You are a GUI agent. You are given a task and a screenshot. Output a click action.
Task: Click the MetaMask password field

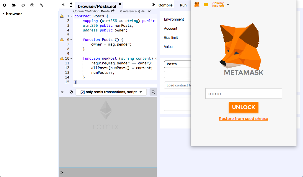(243, 93)
